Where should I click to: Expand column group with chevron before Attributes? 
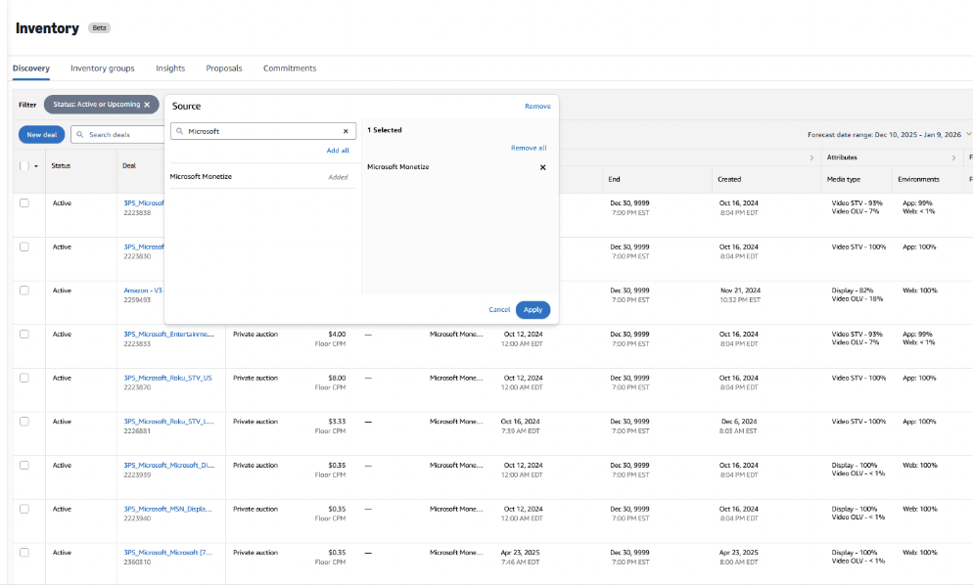coord(811,158)
